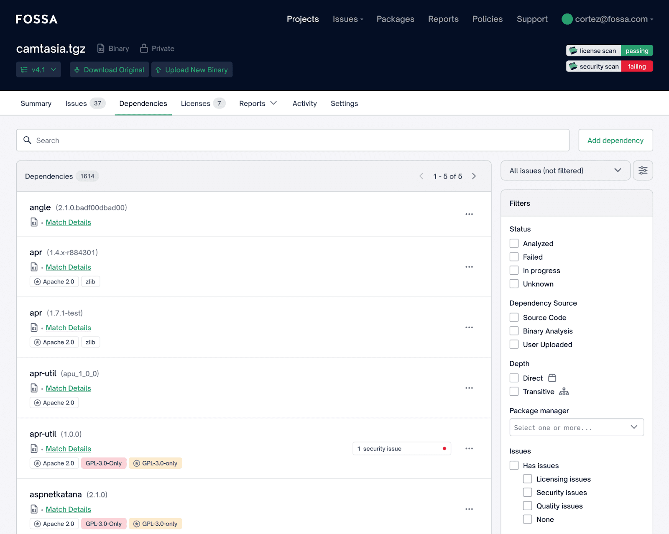
Task: Toggle the Transitive depth checkbox
Action: [x=514, y=391]
